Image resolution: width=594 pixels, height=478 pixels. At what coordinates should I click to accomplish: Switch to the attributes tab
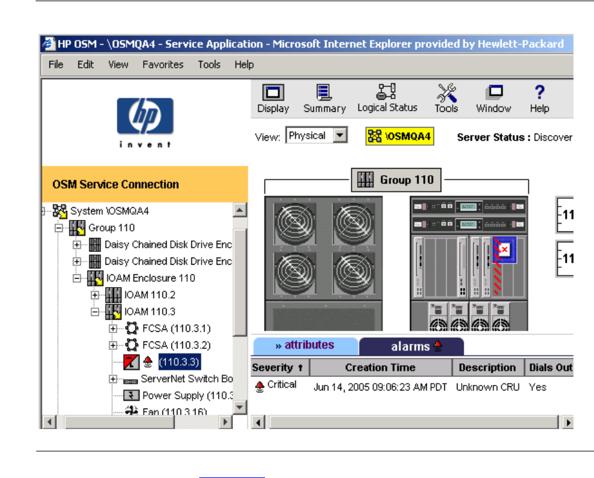[x=305, y=345]
